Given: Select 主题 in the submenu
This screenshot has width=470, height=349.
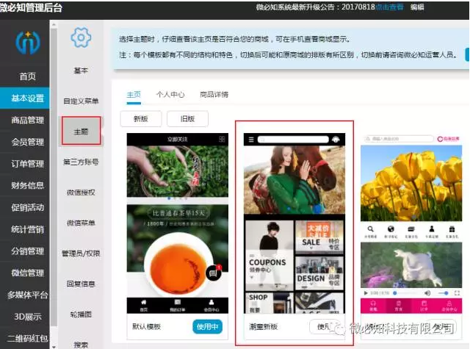Looking at the screenshot, I should pos(81,132).
